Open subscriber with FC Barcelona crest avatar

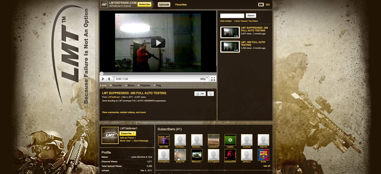point(263,155)
